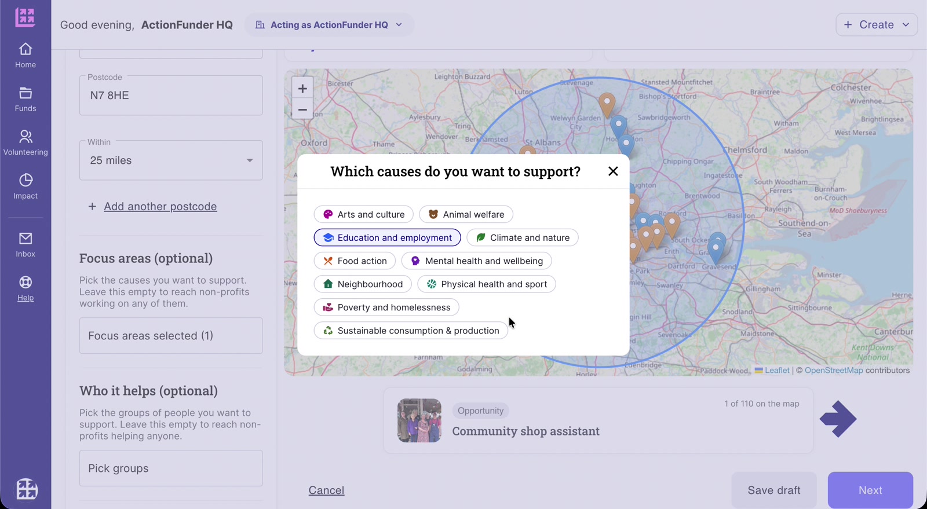Zoom in on the map
Viewport: 927px width, 509px height.
302,89
